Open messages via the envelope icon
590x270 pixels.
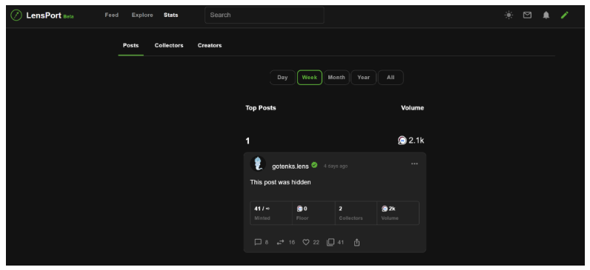[x=528, y=15]
